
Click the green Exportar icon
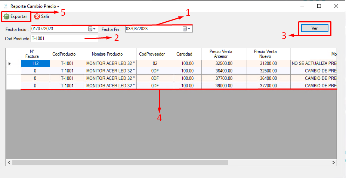tap(6, 17)
